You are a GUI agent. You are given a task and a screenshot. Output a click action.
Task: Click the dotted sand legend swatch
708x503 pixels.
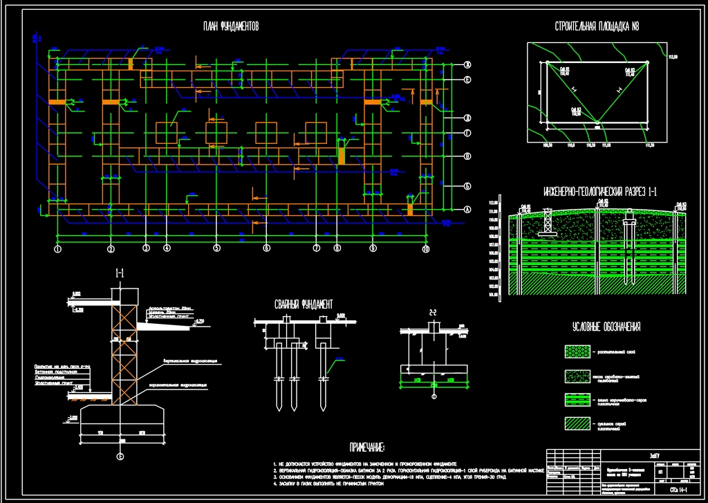click(577, 376)
